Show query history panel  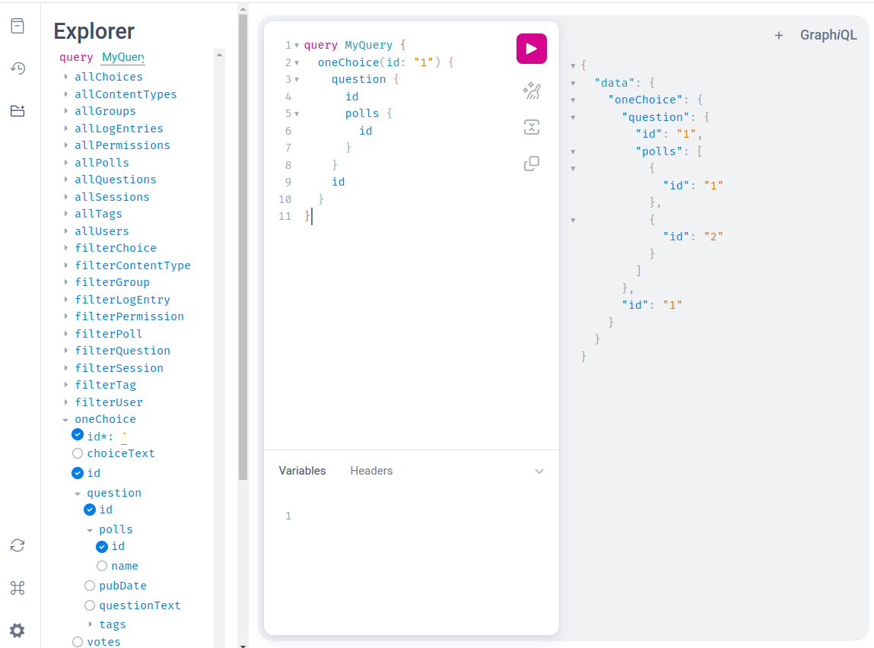[17, 68]
